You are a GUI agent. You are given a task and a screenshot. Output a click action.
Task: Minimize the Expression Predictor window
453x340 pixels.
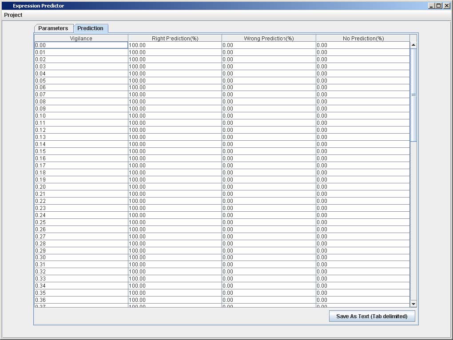click(431, 5)
